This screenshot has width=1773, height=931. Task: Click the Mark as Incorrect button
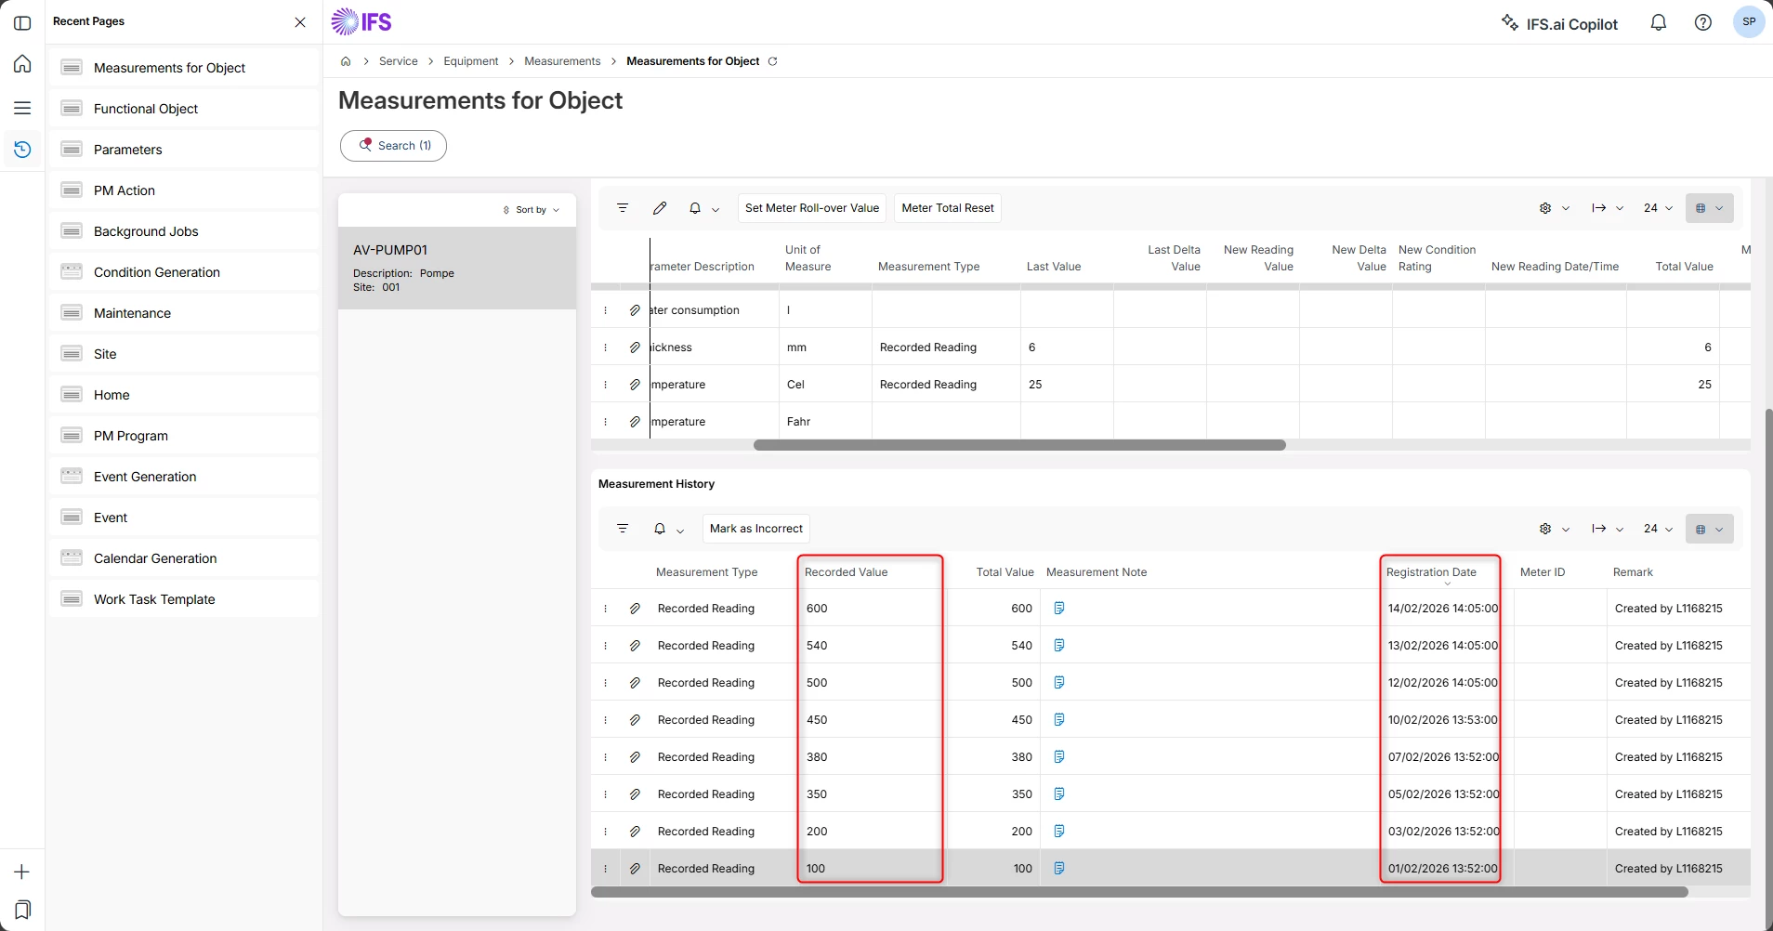tap(755, 529)
